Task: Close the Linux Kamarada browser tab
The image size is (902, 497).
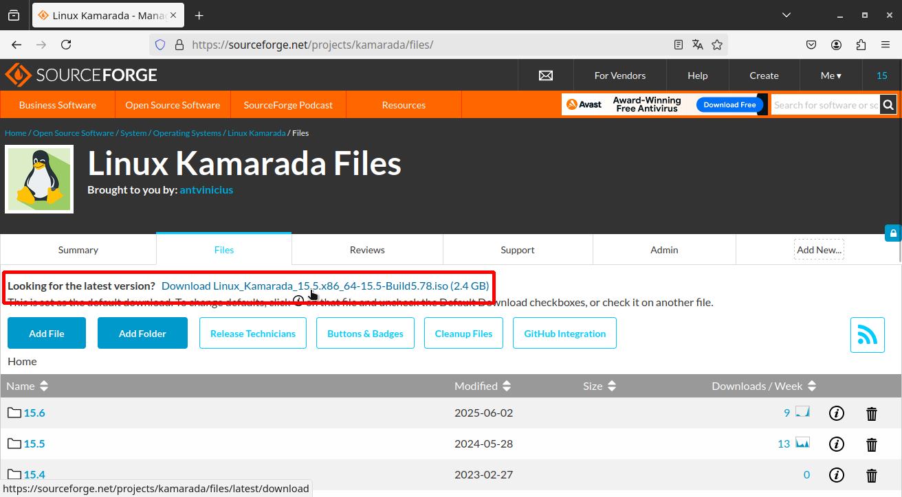Action: coord(173,15)
